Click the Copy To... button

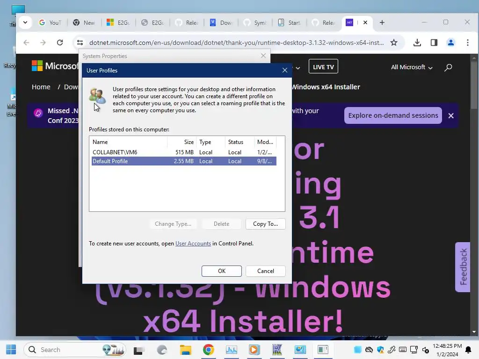tap(266, 224)
